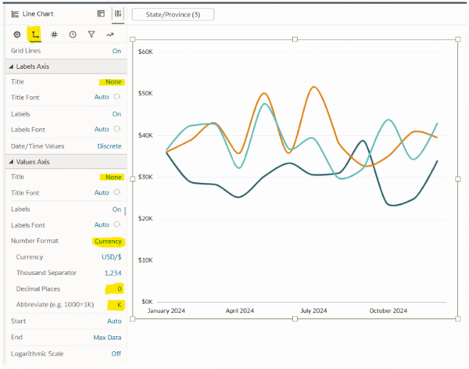Toggle Labels Axis Labels On value

coord(116,114)
